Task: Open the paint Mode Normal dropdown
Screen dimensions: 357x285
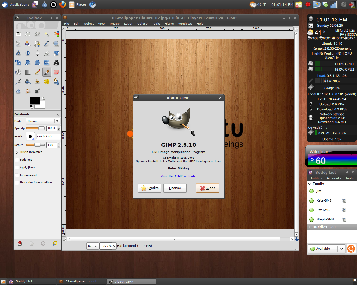Action: click(43, 121)
